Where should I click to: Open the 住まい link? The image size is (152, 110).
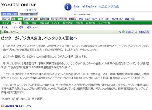click(108, 19)
